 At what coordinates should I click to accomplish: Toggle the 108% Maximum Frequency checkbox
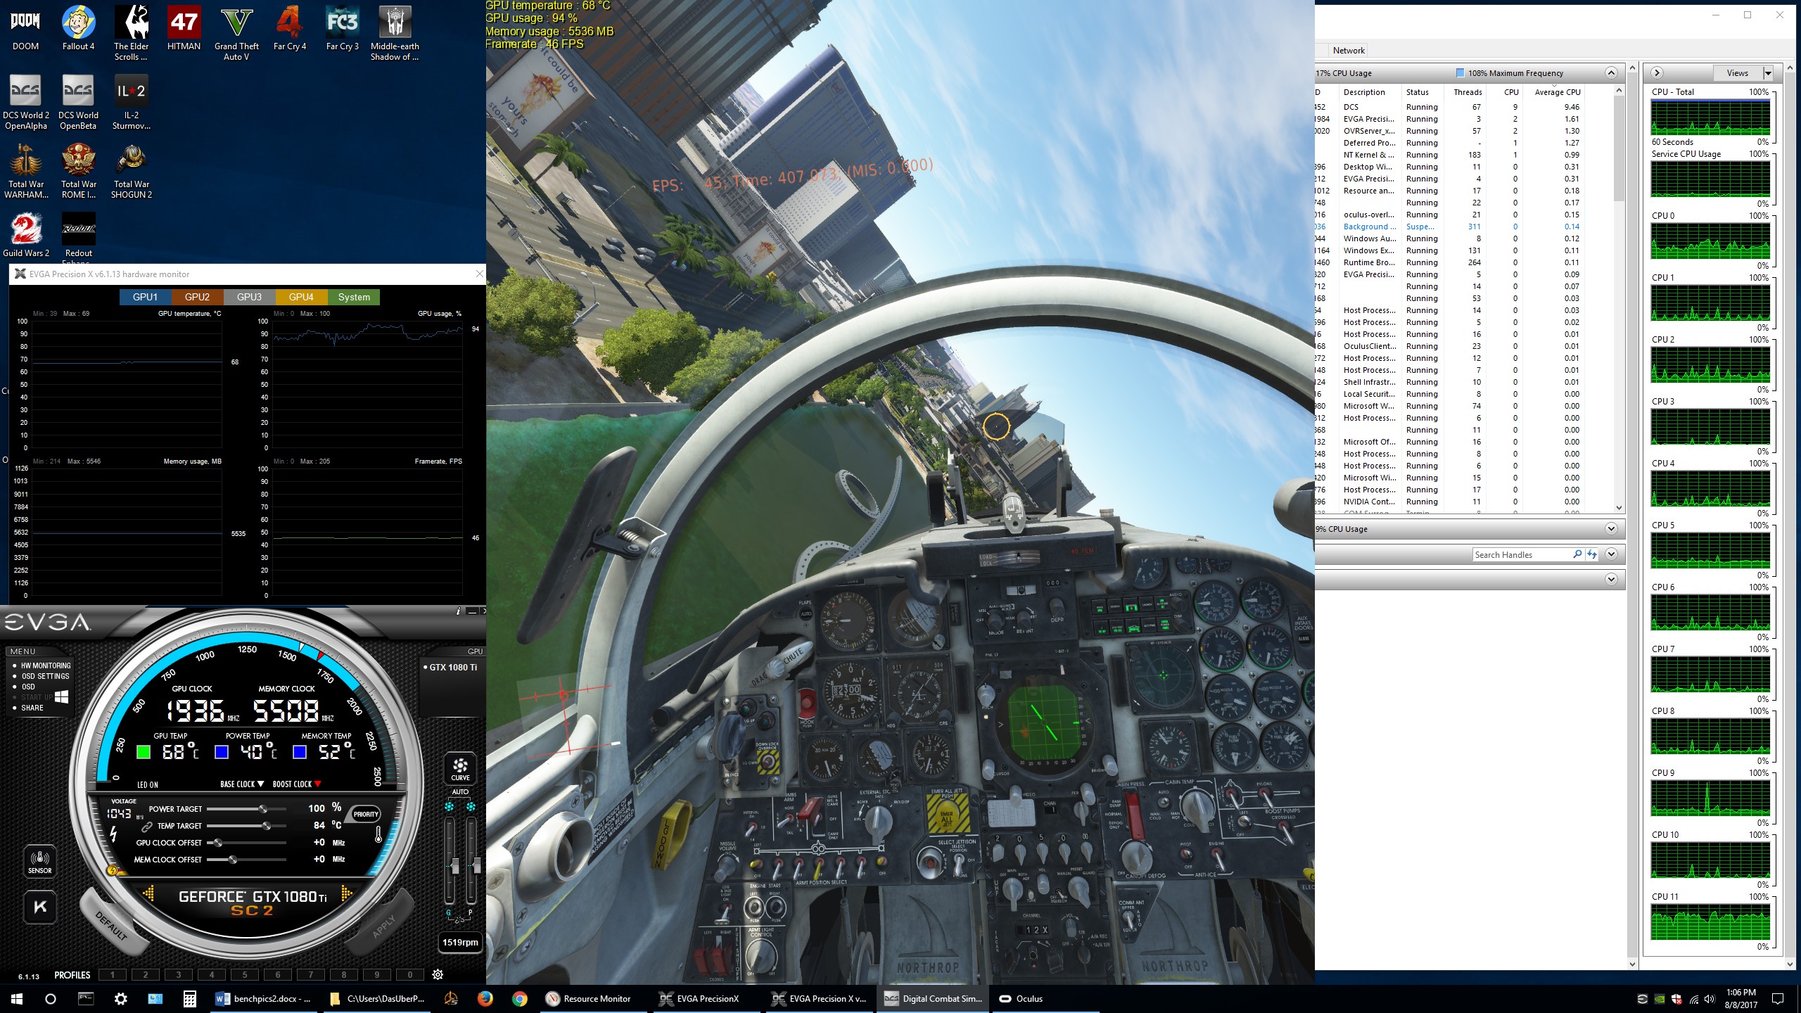click(x=1460, y=73)
